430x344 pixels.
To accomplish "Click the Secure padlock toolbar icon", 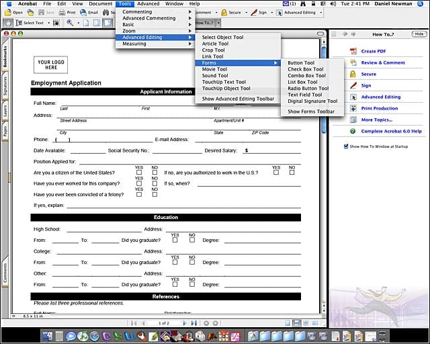I will point(224,13).
